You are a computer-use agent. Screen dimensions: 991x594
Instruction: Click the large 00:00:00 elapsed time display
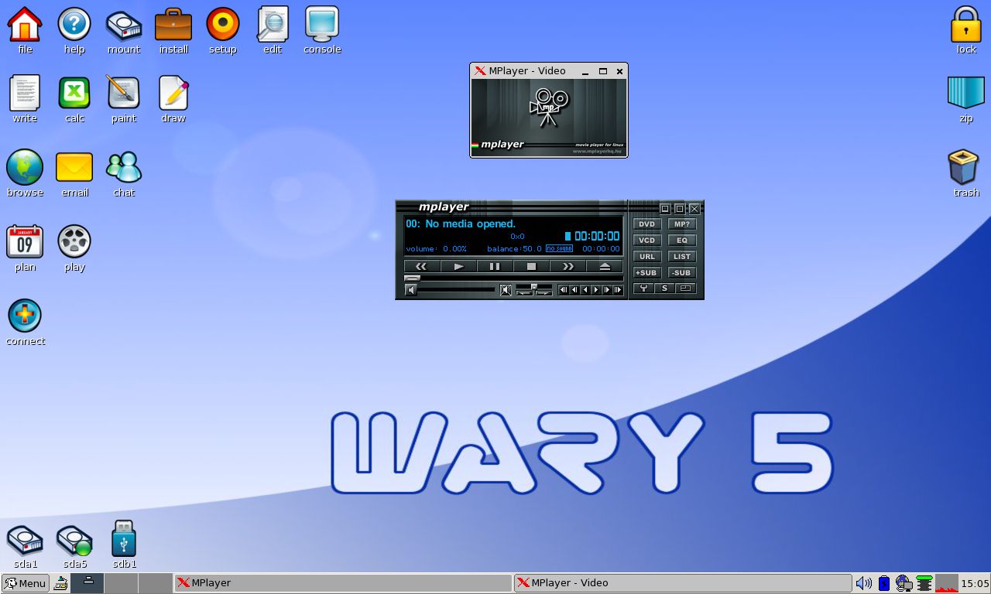point(598,236)
